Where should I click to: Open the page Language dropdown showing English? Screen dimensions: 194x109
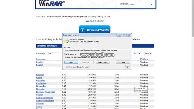point(141,4)
